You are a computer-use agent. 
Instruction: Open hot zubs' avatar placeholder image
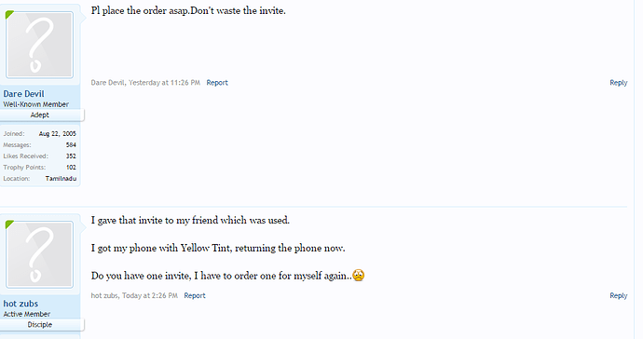coord(39,254)
